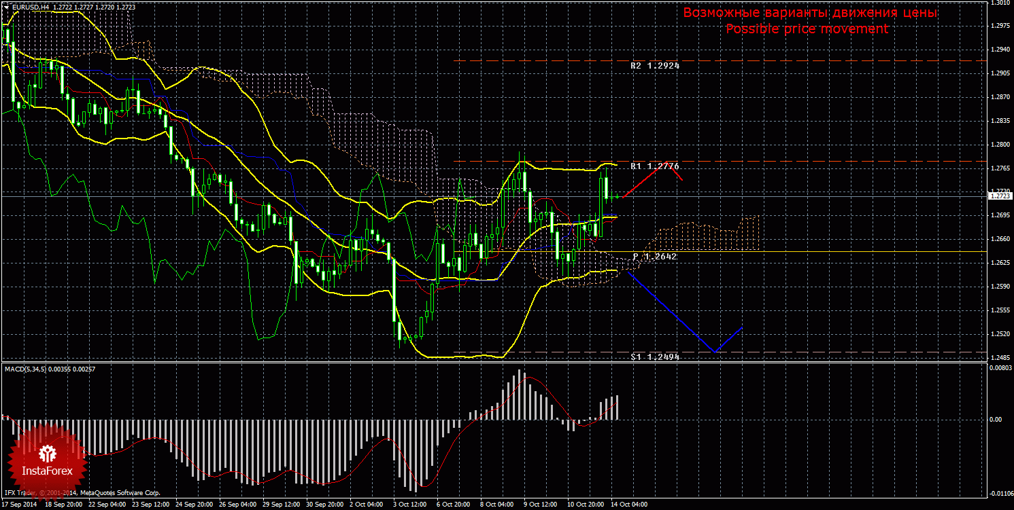Click the current price tag 1.2723

pos(1000,196)
